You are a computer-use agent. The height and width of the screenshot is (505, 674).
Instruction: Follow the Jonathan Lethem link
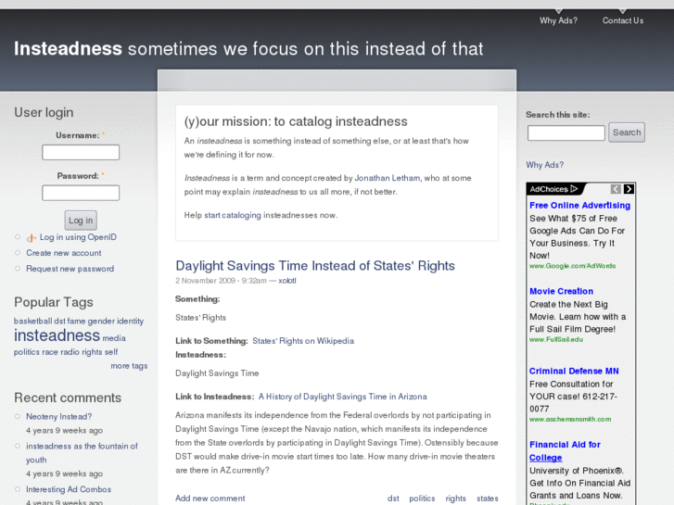click(x=388, y=178)
